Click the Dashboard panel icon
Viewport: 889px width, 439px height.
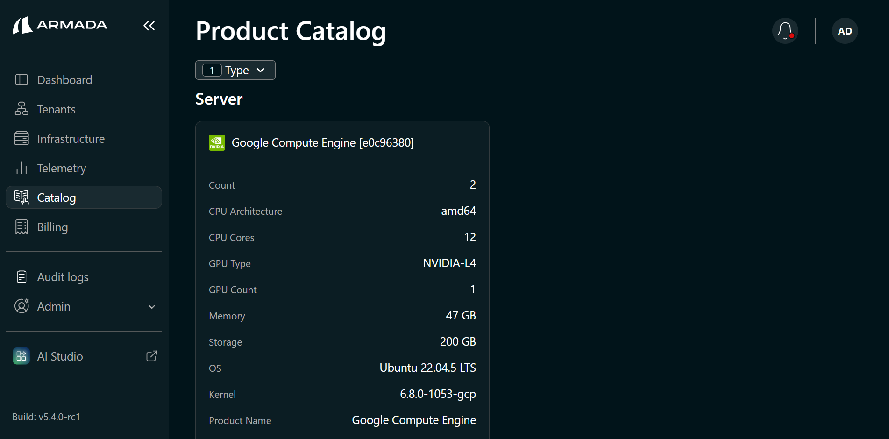coord(21,80)
